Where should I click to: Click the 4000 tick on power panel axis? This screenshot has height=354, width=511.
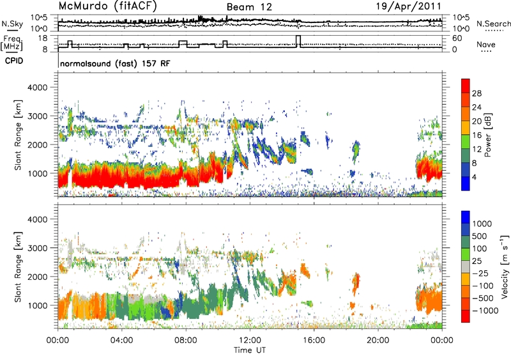[x=37, y=88]
